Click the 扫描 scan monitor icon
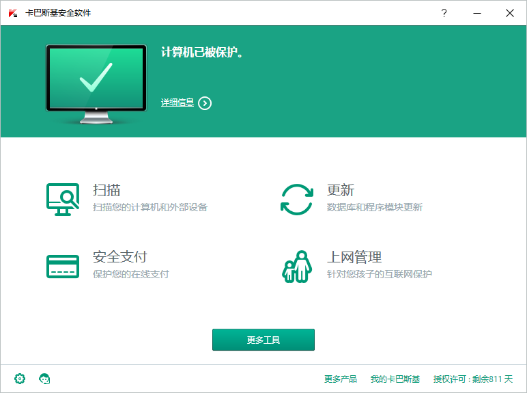 tap(63, 199)
